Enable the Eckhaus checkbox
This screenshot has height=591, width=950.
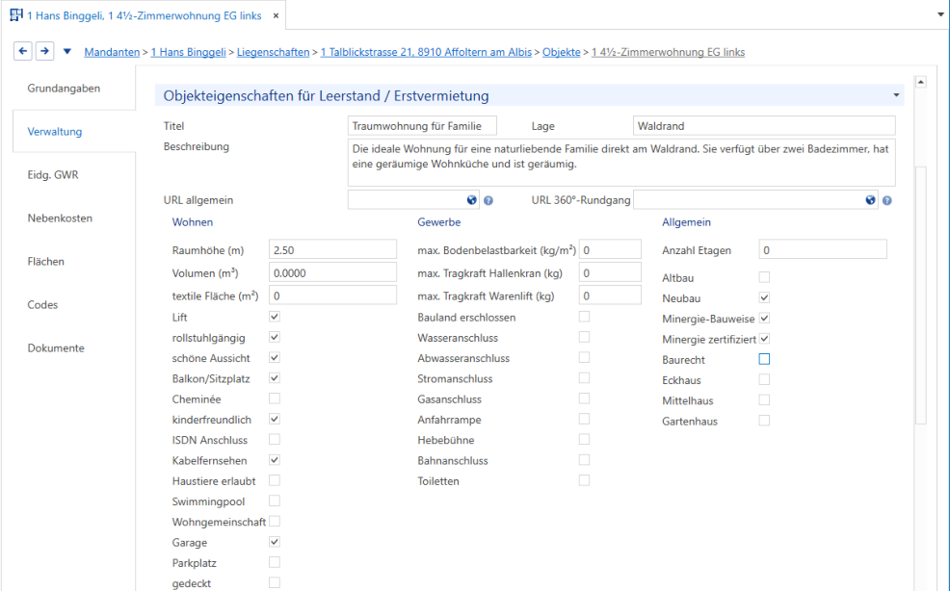[765, 379]
